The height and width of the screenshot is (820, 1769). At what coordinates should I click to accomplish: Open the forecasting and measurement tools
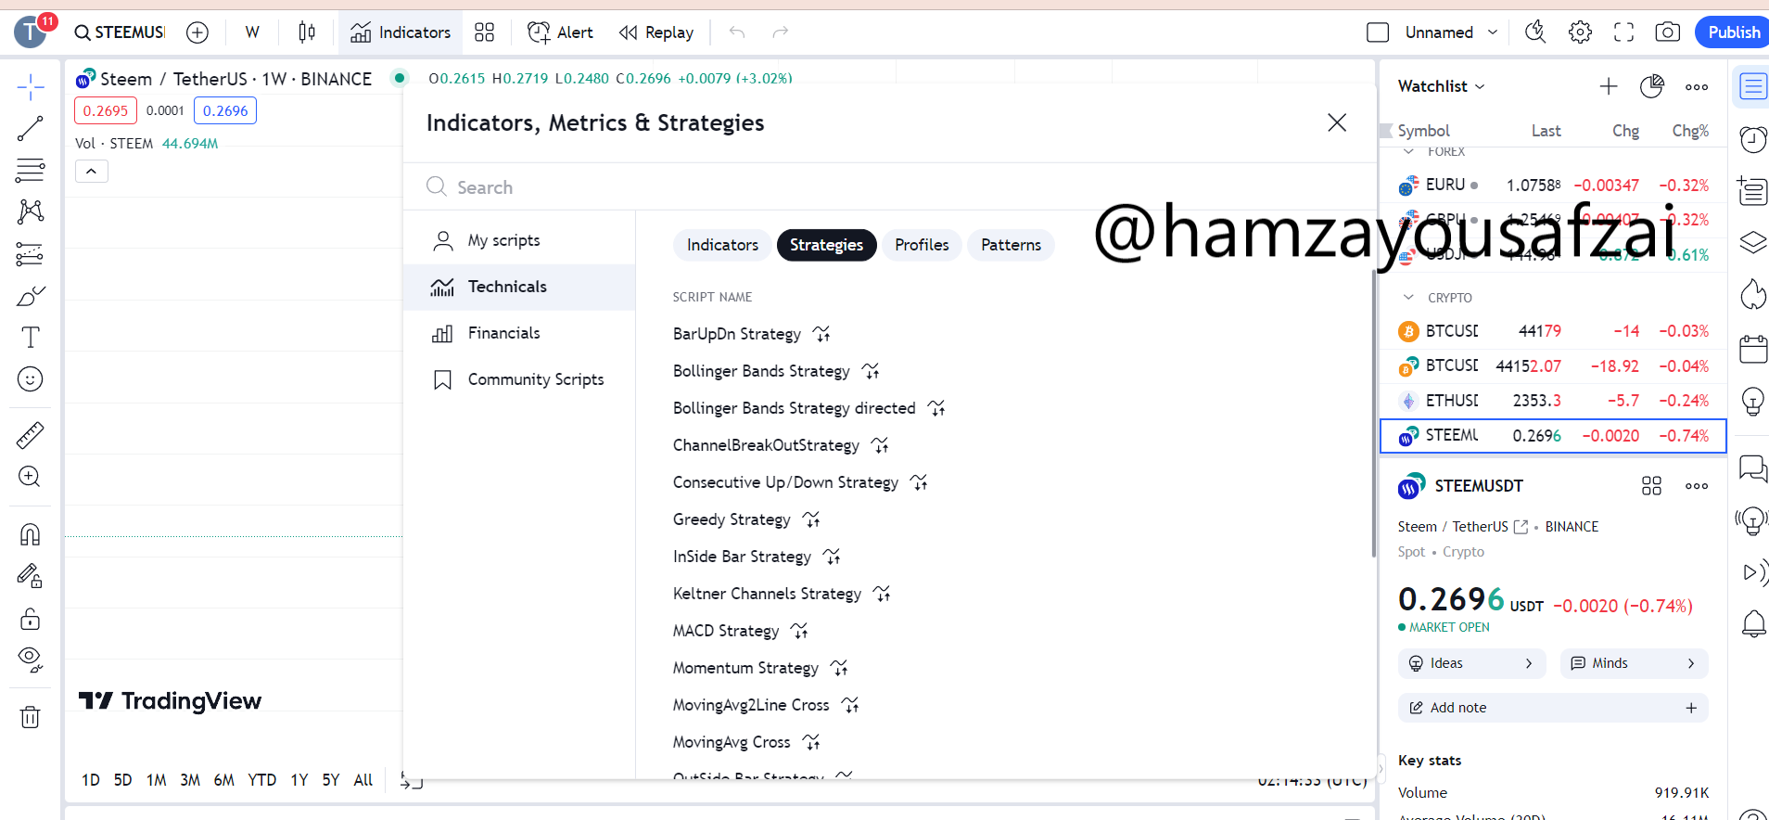pyautogui.click(x=30, y=253)
